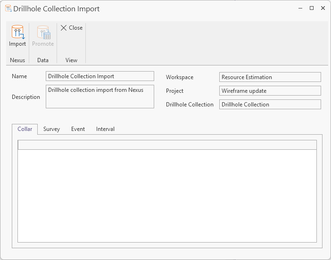Open the Survey tab
This screenshot has height=260, width=331.
(x=51, y=129)
